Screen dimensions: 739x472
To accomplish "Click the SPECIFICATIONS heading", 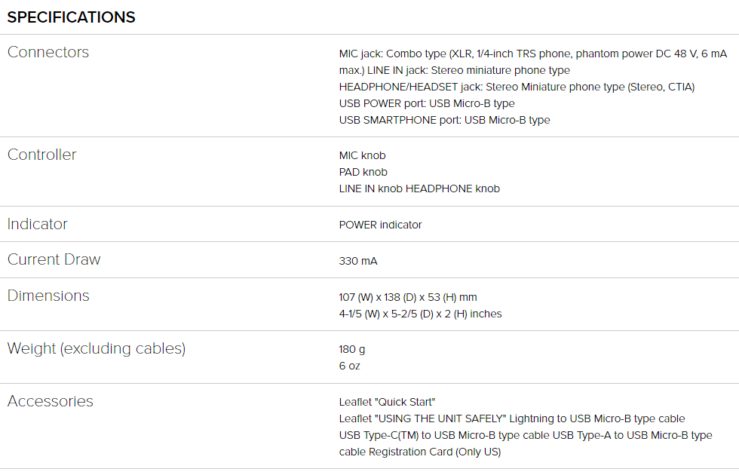I will click(x=71, y=17).
